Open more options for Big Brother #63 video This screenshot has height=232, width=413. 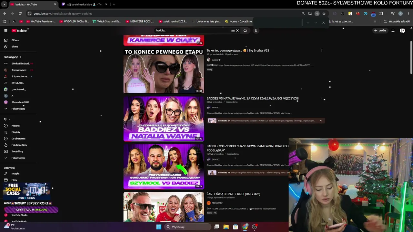coord(322,50)
